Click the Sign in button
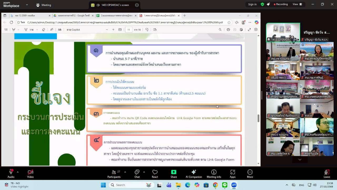This screenshot has height=190, width=337. (252, 4)
